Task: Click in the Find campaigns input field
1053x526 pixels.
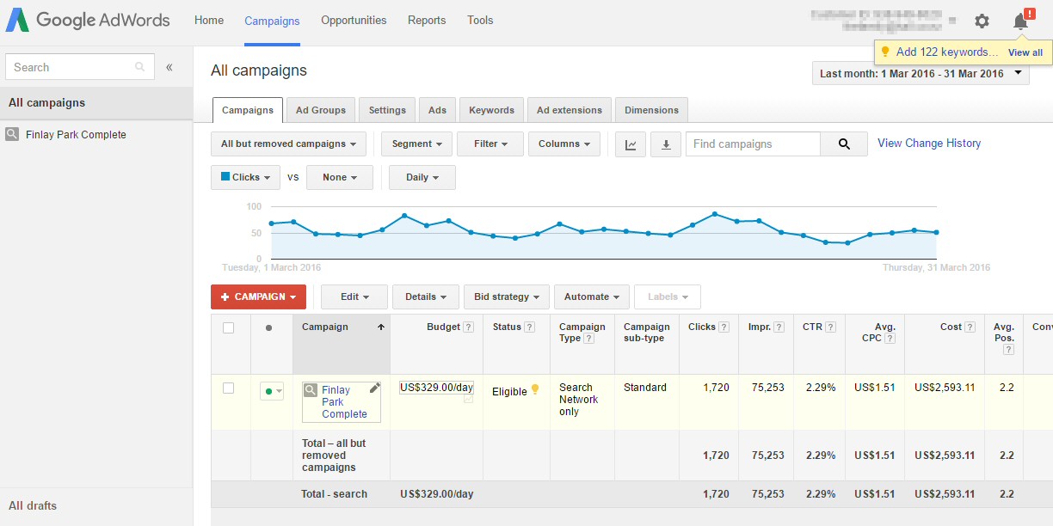Action: 753,144
